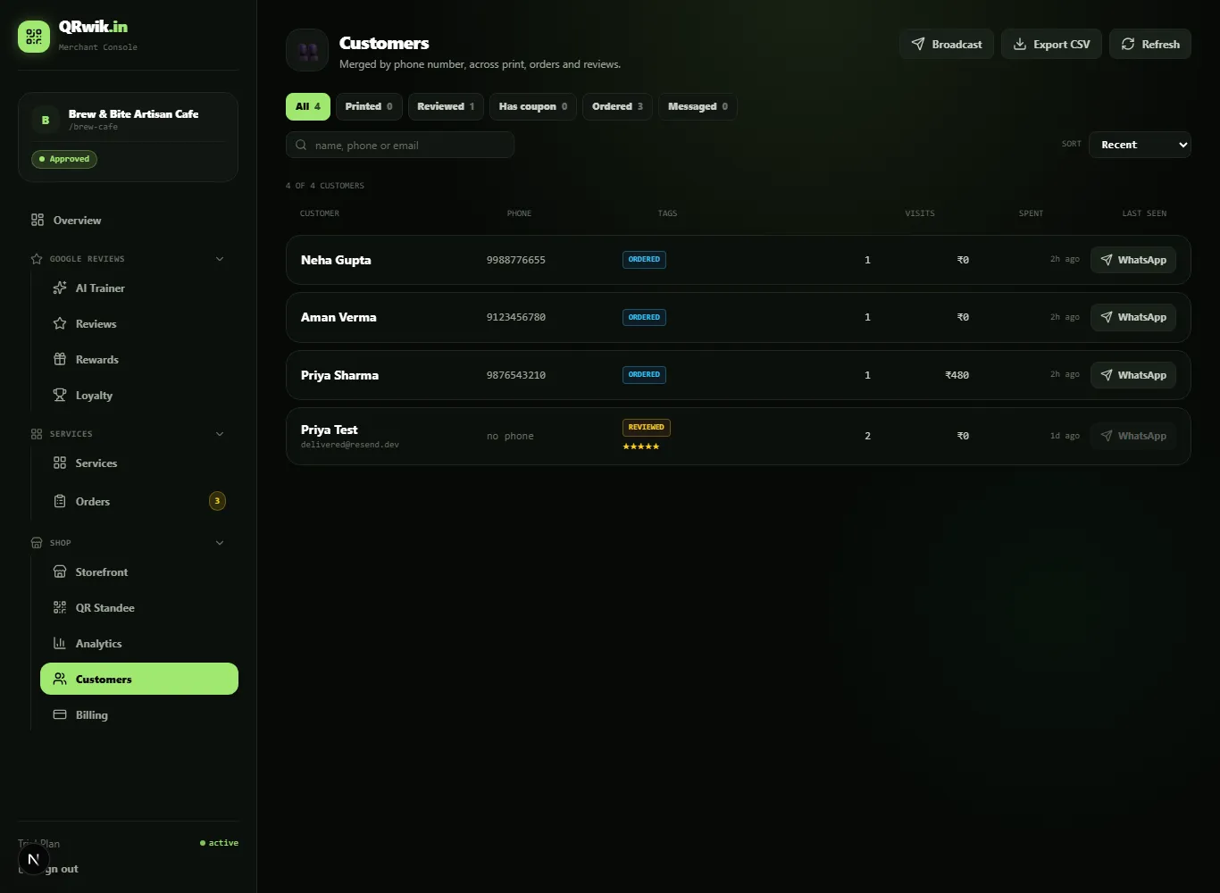Click the Refresh circular-arrows icon

click(1128, 44)
